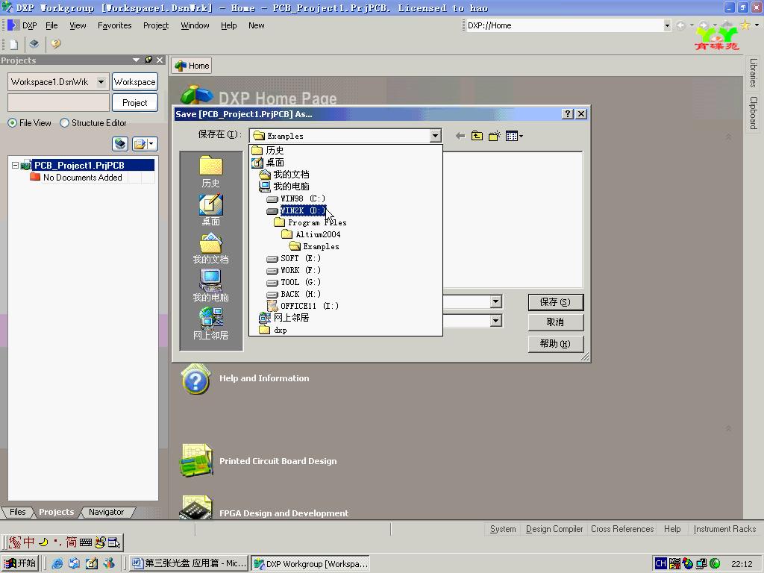Click the help question-mark toolbar icon
Image resolution: width=764 pixels, height=573 pixels.
pos(55,44)
